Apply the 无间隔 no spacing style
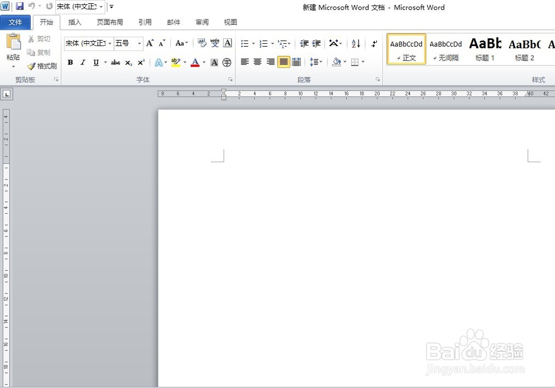Image resolution: width=555 pixels, height=388 pixels. point(446,49)
